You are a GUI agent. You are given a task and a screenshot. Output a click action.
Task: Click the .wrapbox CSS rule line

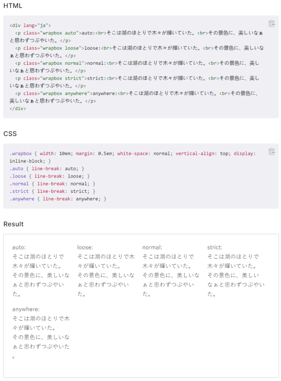133,153
